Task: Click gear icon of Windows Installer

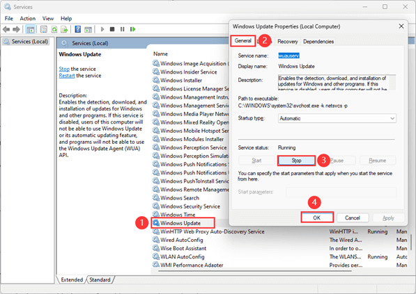Action: pos(156,80)
